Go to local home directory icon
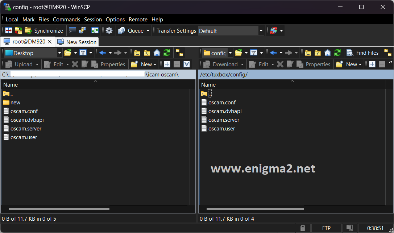The width and height of the screenshot is (394, 233). [x=157, y=53]
